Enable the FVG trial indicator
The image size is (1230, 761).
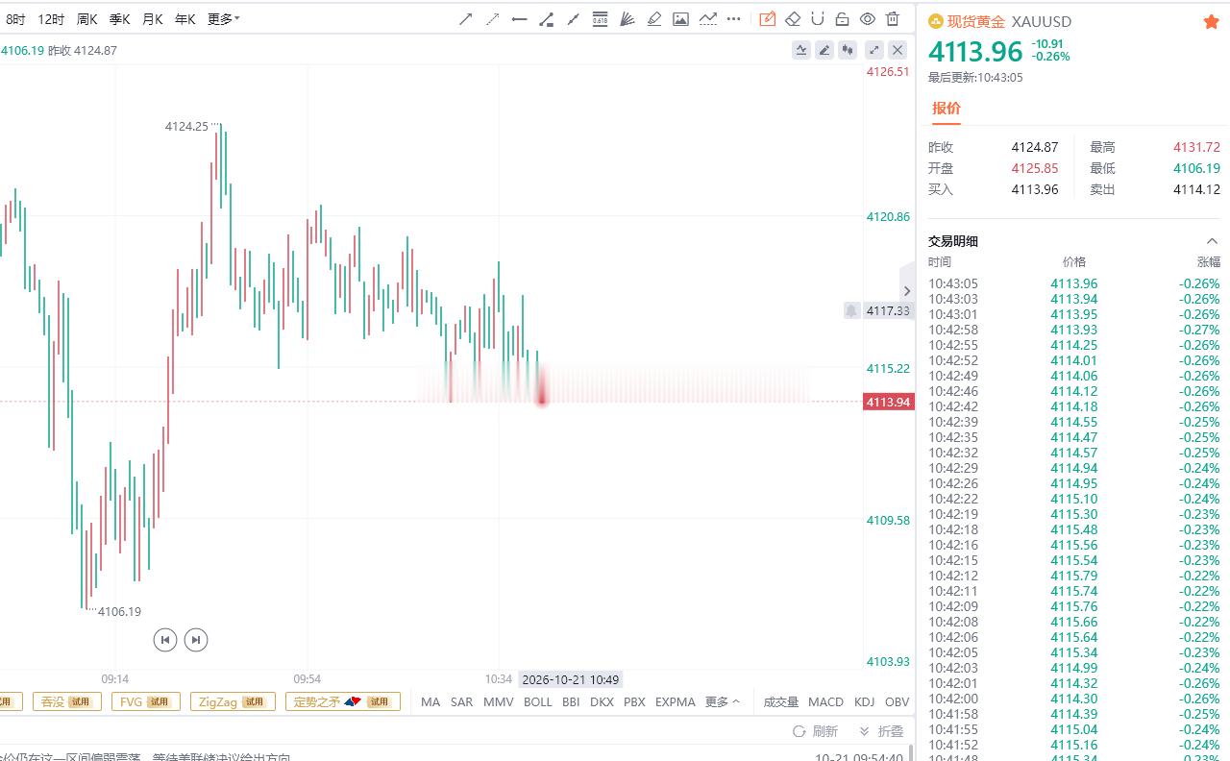tap(146, 702)
